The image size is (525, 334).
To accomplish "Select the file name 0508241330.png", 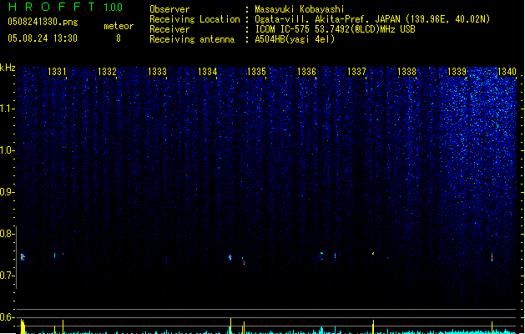I will [x=43, y=22].
